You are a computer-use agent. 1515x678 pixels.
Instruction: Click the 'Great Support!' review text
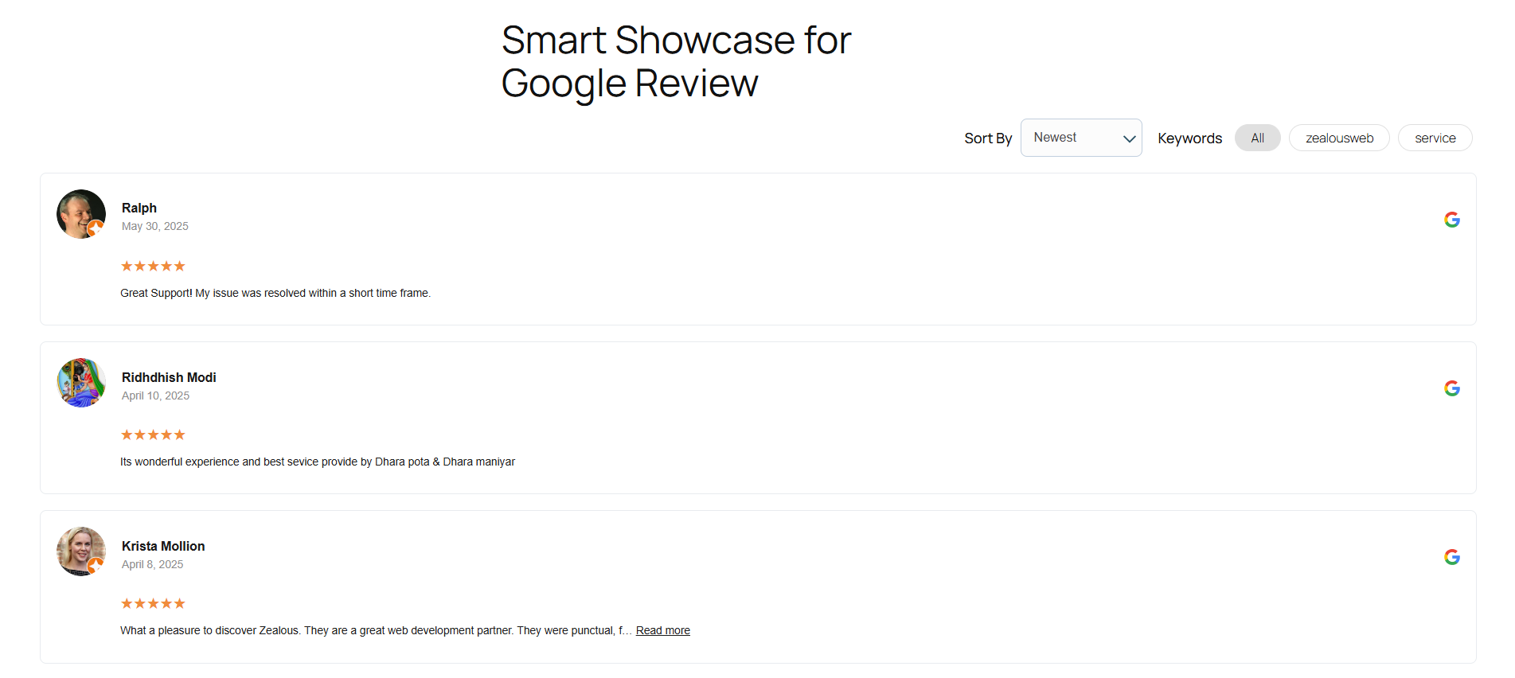click(x=275, y=293)
